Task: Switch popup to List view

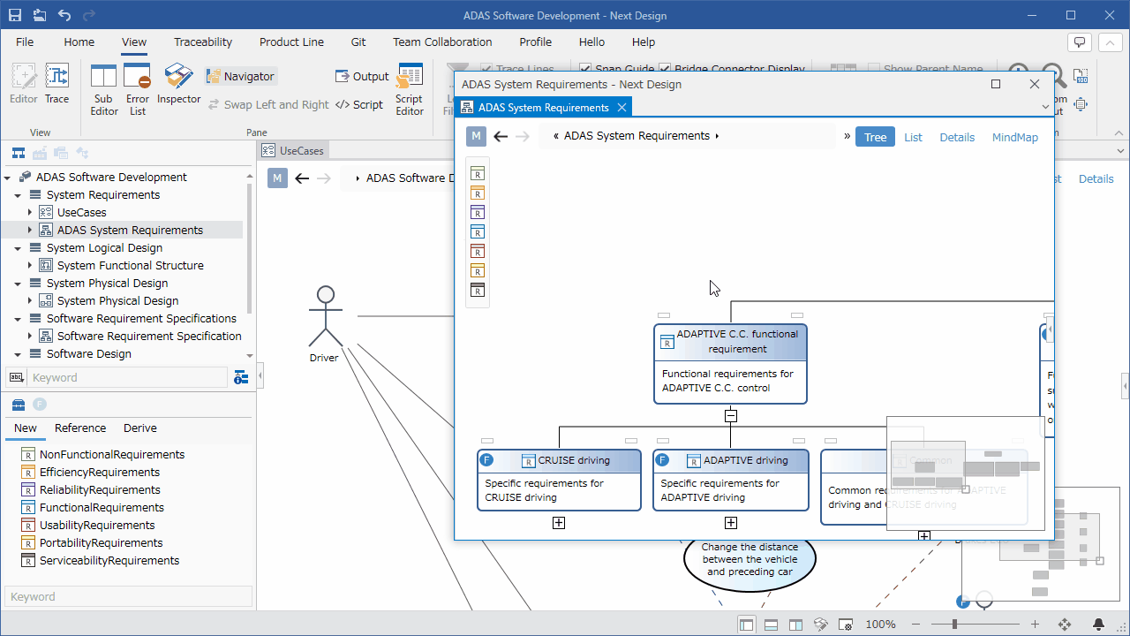Action: [x=913, y=137]
